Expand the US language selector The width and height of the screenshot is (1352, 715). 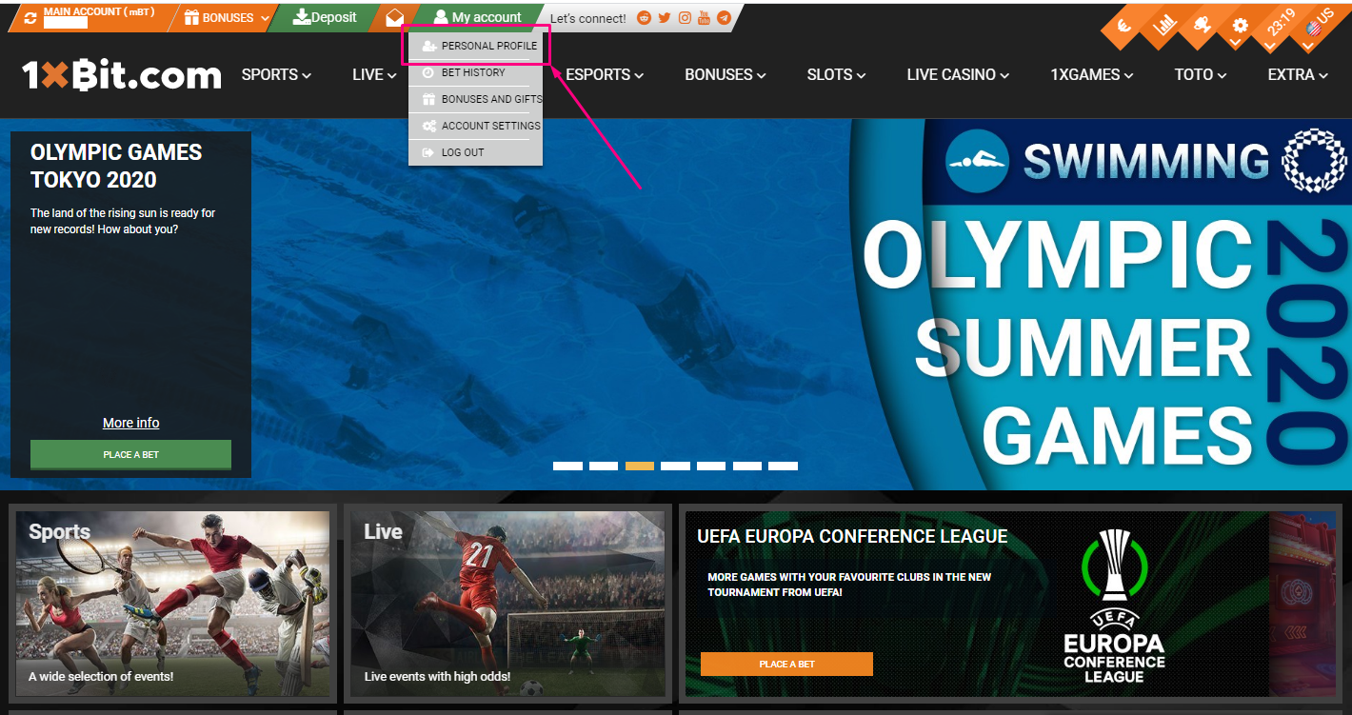(x=1317, y=27)
